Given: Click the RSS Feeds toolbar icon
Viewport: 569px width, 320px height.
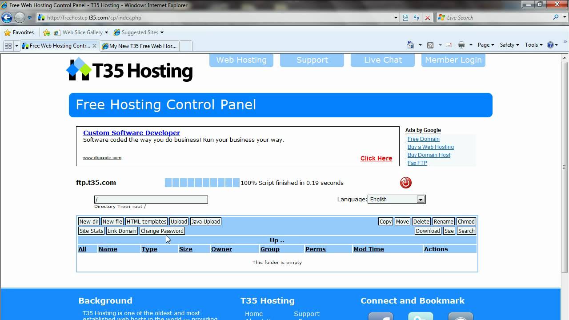Looking at the screenshot, I should pos(430,45).
